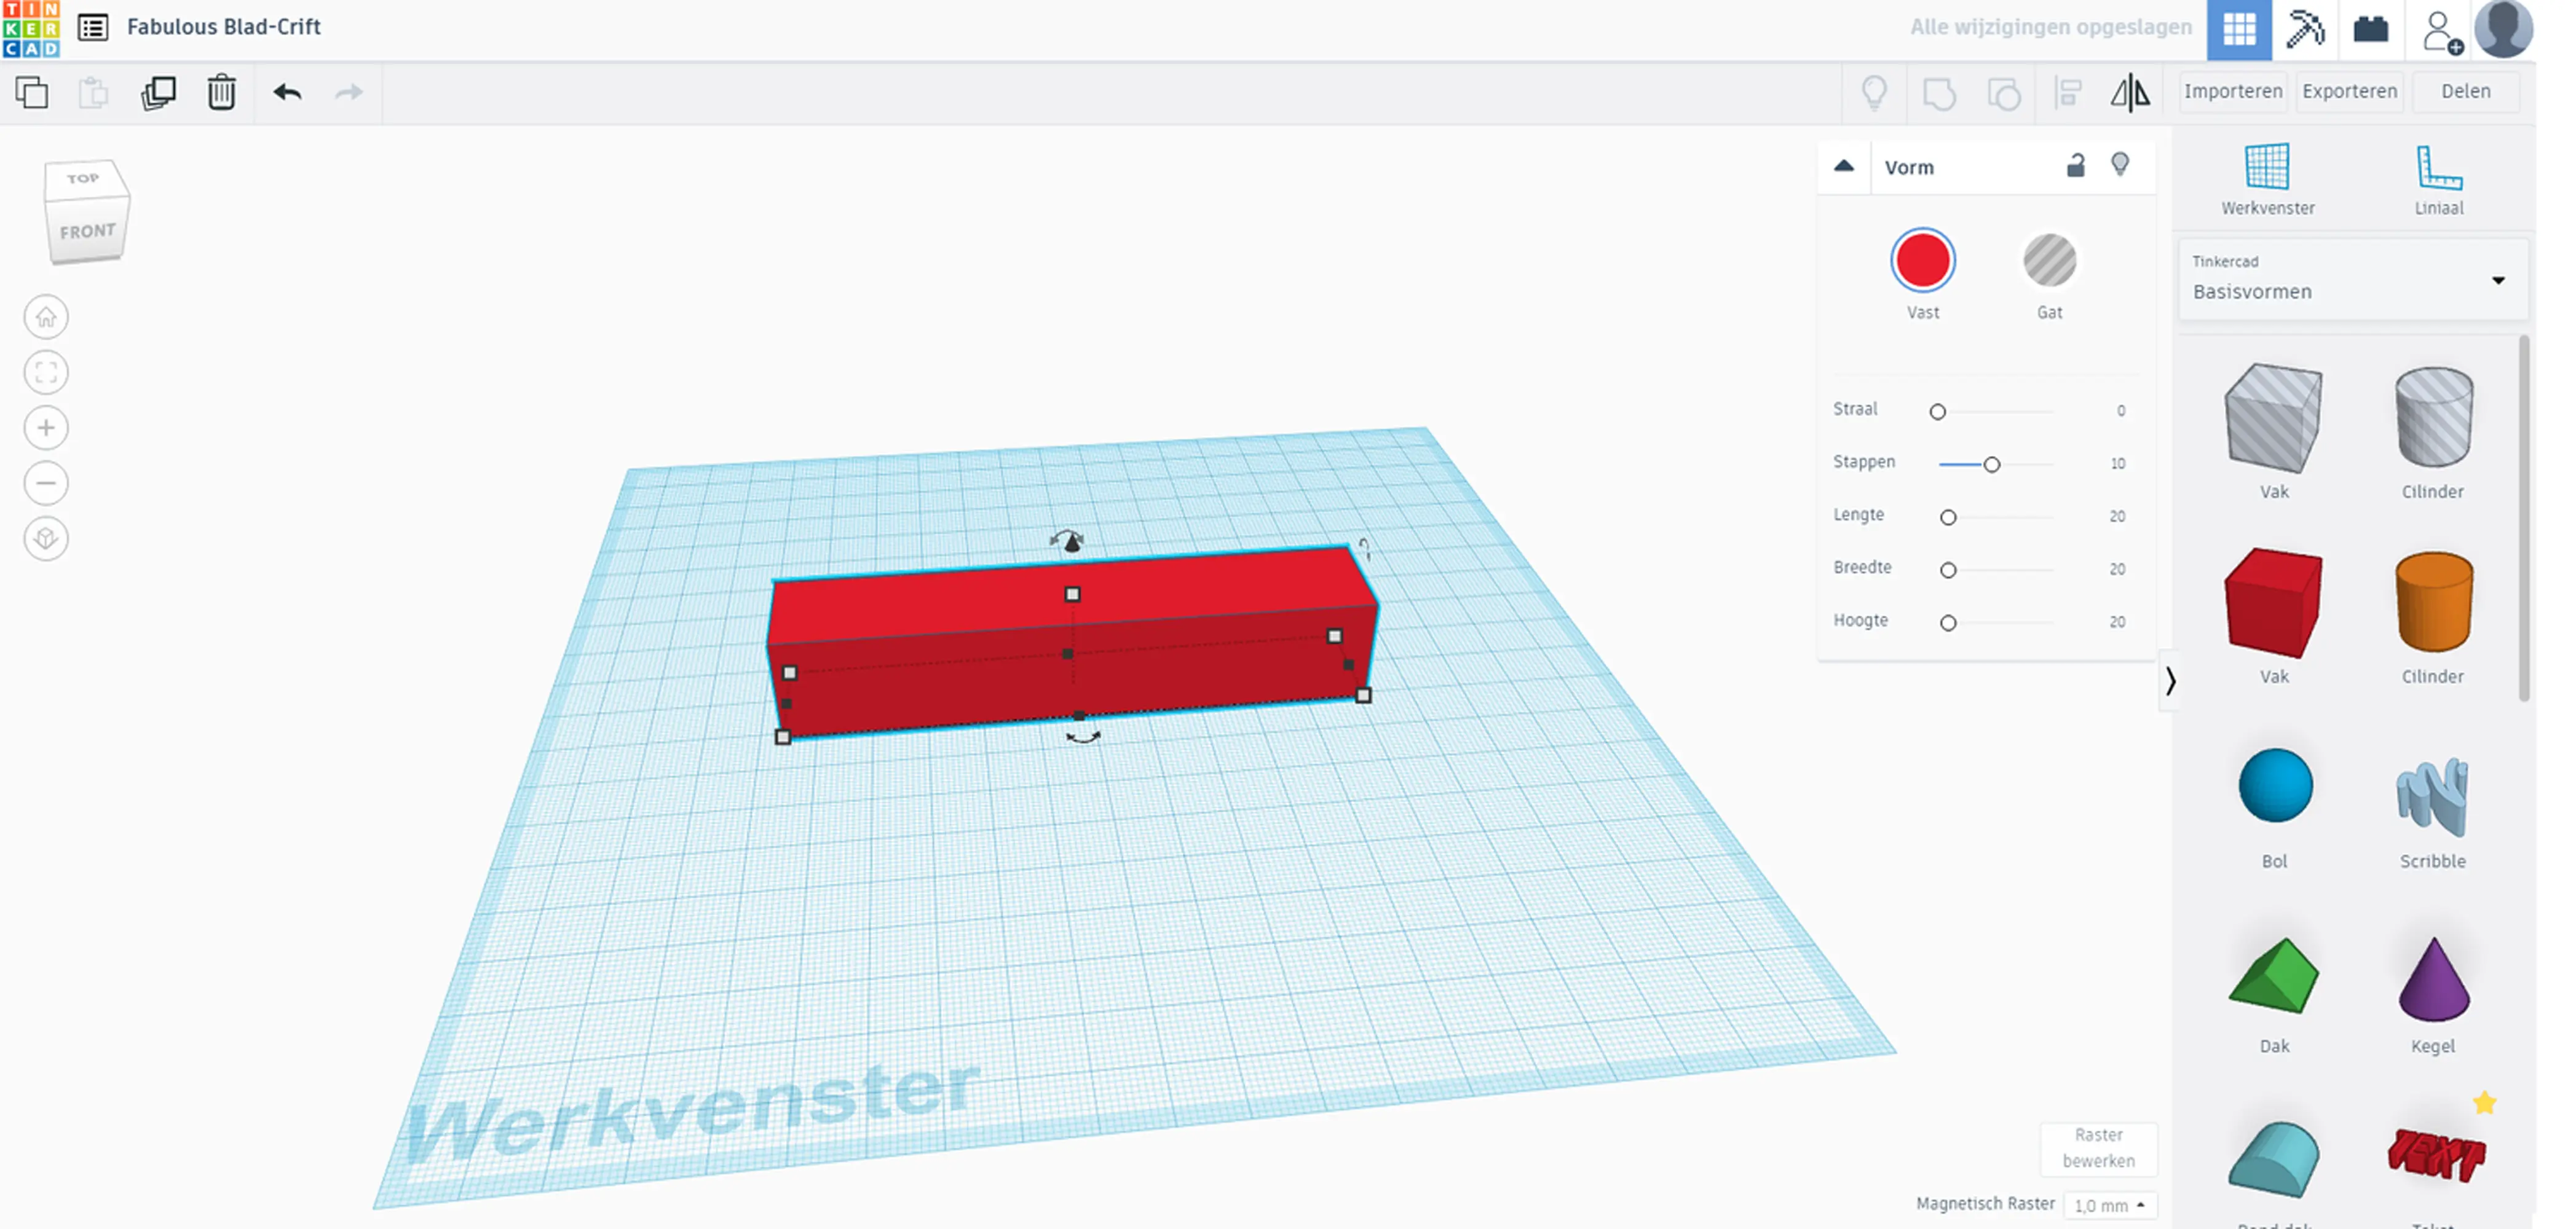
Task: Undo the last action
Action: (x=287, y=92)
